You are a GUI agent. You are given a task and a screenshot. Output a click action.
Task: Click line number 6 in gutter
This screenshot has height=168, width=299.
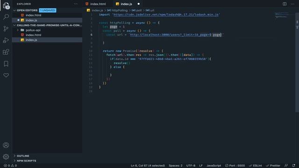pos(92,35)
